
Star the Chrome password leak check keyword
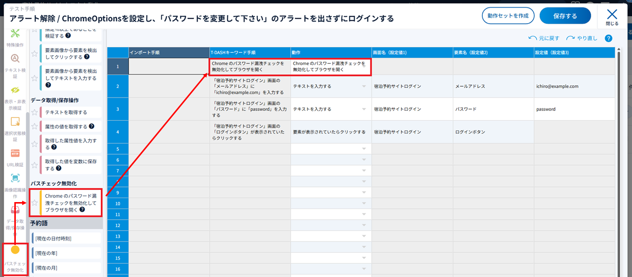click(35, 203)
